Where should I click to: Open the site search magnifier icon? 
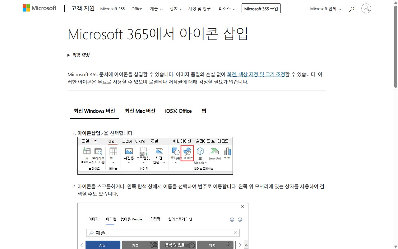[352, 9]
